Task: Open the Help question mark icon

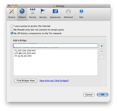Action: click(81, 11)
